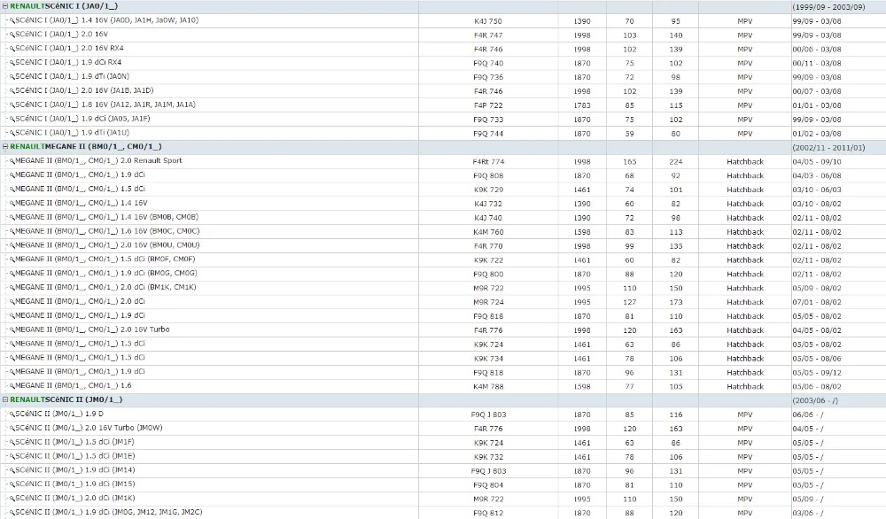Click engine code F9Q 804
This screenshot has width=886, height=519.
[488, 485]
